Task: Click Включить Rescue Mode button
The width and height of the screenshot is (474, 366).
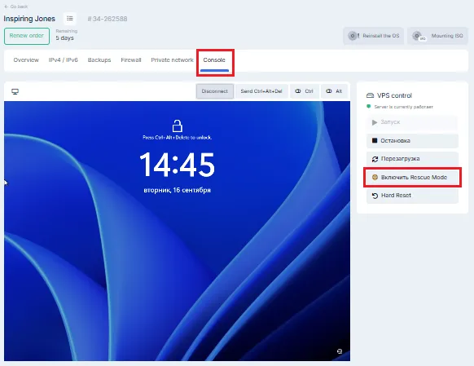Action: pos(412,177)
